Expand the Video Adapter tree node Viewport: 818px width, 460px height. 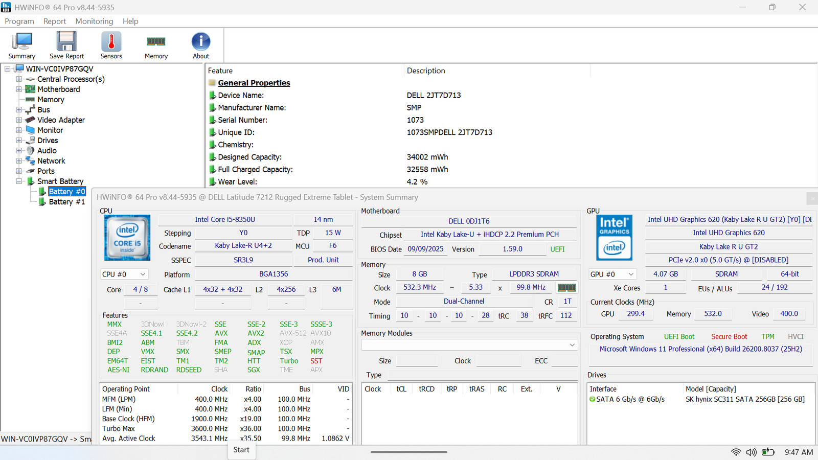(x=19, y=120)
